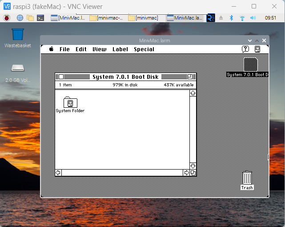Viewport: 285px width, 227px height.
Task: Click the resize box in window corner
Action: (x=193, y=173)
